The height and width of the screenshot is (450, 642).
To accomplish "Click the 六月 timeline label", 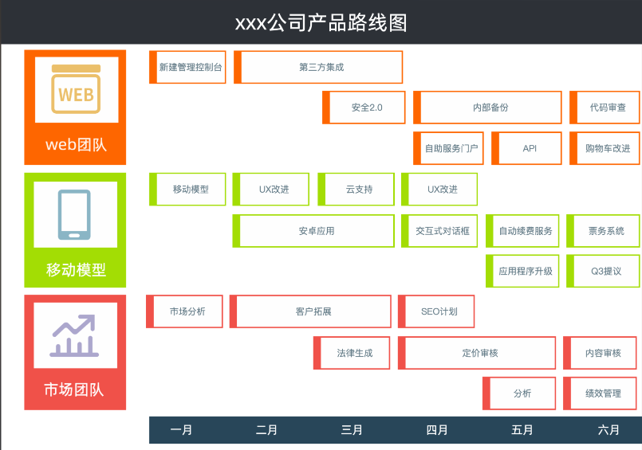I will tap(609, 430).
